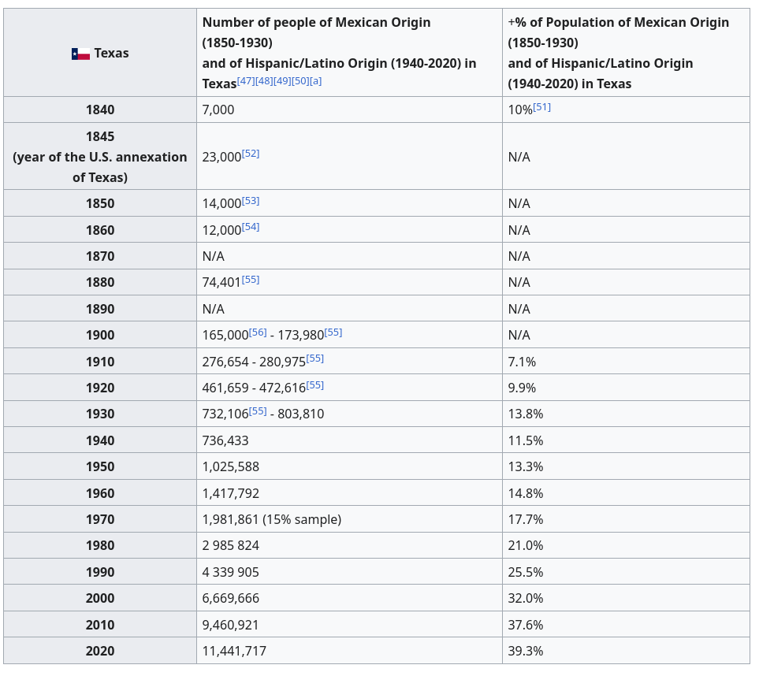This screenshot has width=759, height=676.
Task: Click the Texas header label
Action: (x=111, y=54)
